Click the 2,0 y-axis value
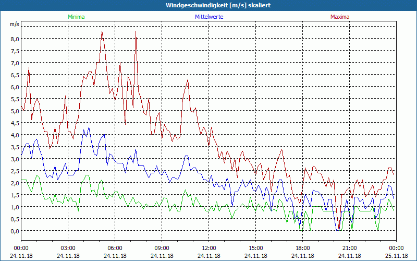The image size is (417, 261). point(15,183)
